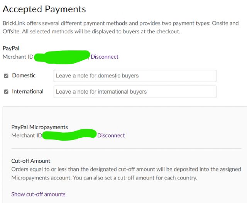Screen dimensions: 247x203
Task: Select the PayPal section heading
Action: click(x=11, y=49)
